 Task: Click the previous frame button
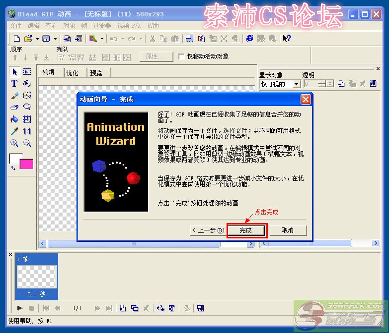pos(58,308)
